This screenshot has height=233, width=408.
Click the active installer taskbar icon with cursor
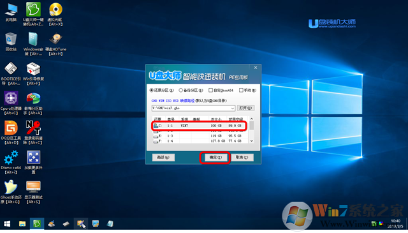click(81, 224)
